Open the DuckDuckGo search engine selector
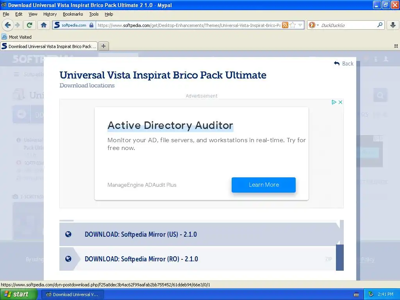Image resolution: width=400 pixels, height=300 pixels. [314, 25]
